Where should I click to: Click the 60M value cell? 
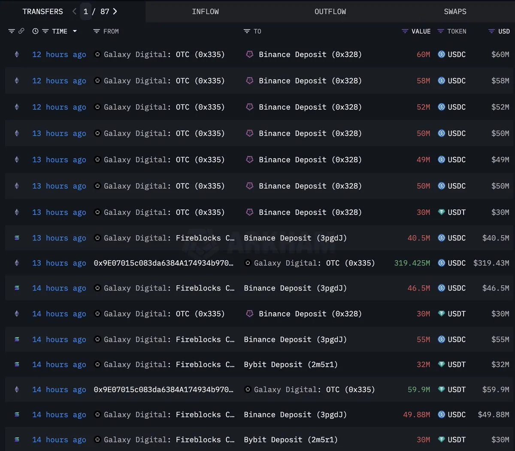[423, 54]
